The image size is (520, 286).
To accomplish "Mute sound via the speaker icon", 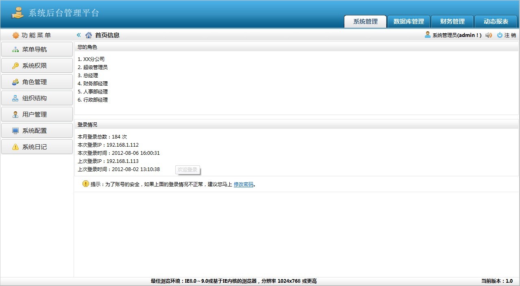I will [x=488, y=35].
